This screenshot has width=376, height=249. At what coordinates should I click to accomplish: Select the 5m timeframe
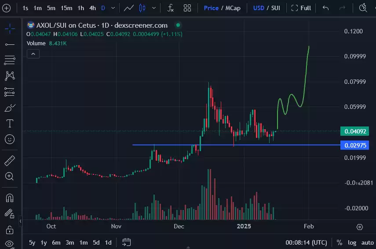click(x=51, y=8)
